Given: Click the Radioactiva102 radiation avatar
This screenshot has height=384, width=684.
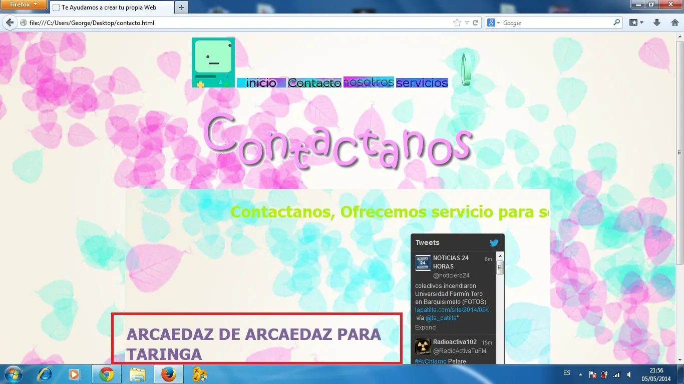Looking at the screenshot, I should [423, 346].
